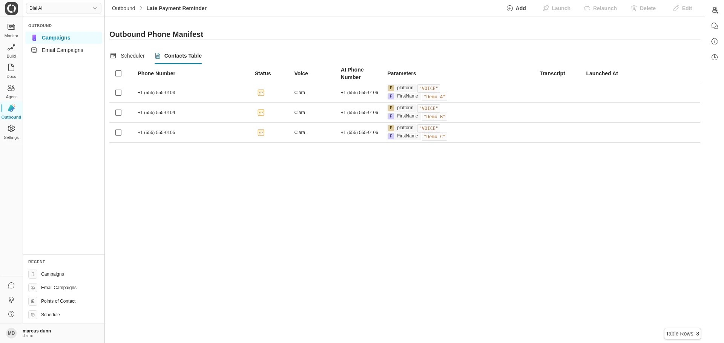Click the Parameters column header
This screenshot has height=343, width=724.
[402, 73]
